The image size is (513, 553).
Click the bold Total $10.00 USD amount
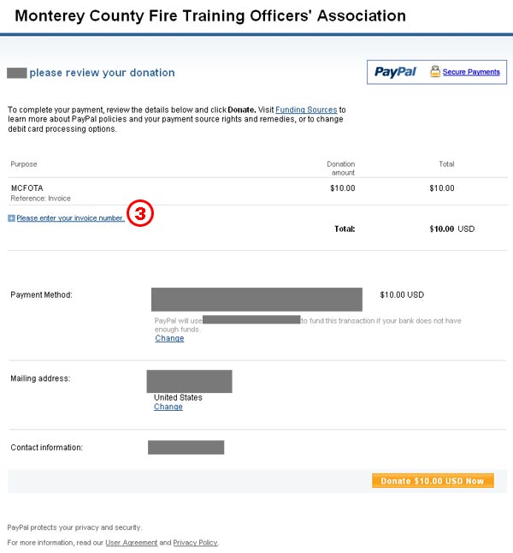pyautogui.click(x=452, y=229)
